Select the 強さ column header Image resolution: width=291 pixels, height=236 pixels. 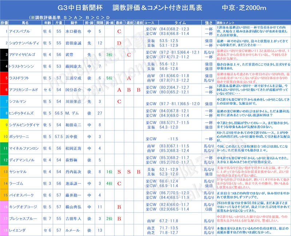(x=209, y=23)
